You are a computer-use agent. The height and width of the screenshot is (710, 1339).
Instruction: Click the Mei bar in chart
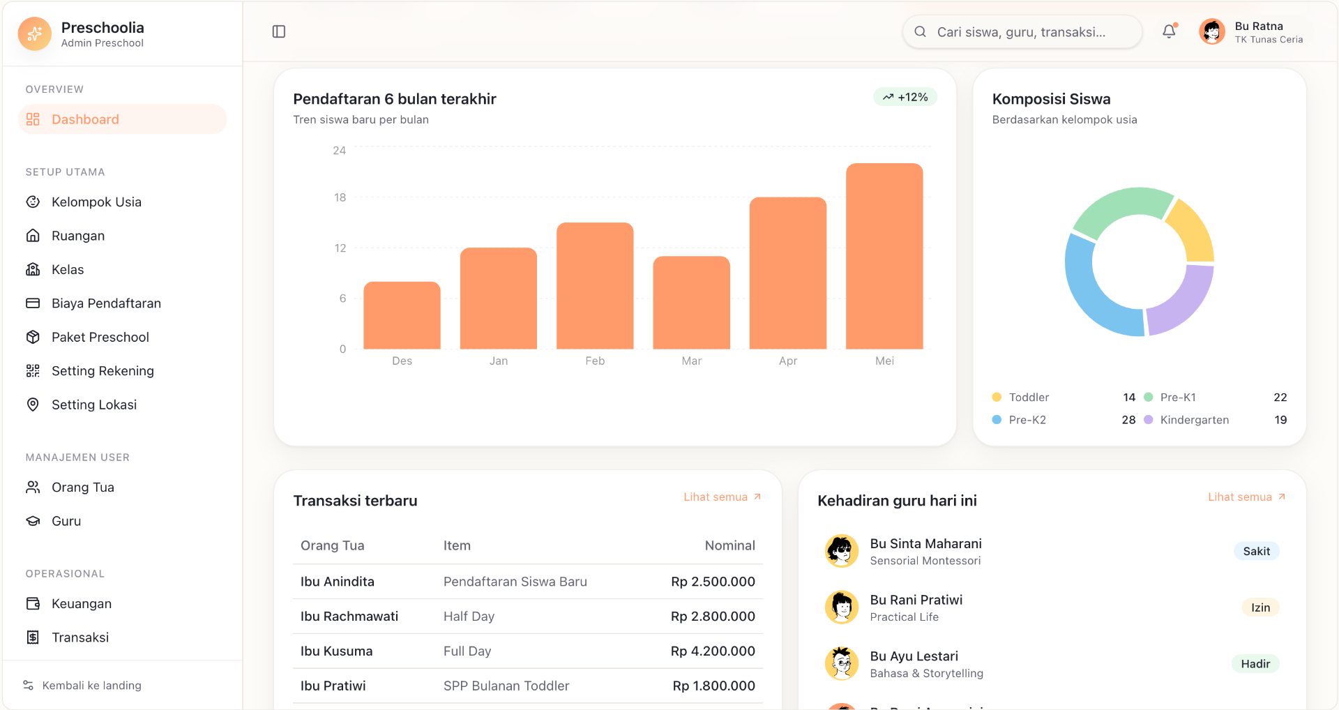[x=884, y=256]
